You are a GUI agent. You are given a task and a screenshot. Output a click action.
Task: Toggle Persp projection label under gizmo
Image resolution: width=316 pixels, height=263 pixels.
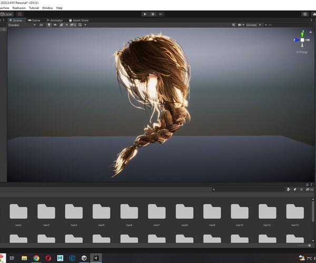302,52
